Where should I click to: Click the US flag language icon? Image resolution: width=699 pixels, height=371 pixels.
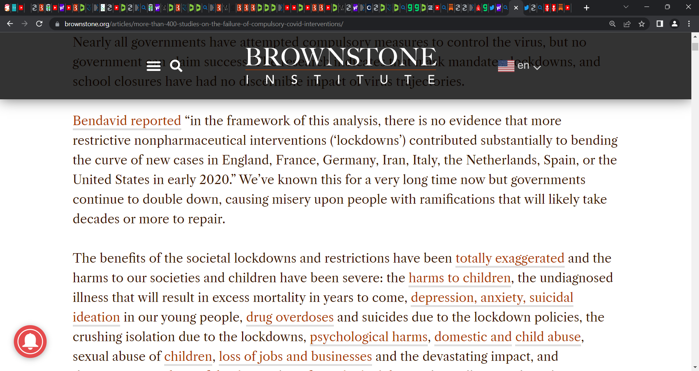[x=506, y=66]
